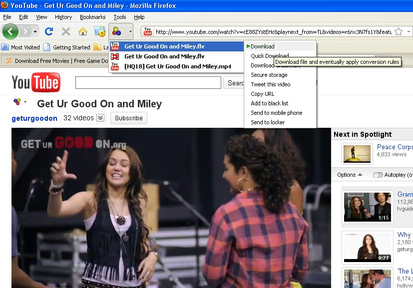Choose Send to mobile phone option
Viewport: 413px width, 288px height.
(x=280, y=113)
